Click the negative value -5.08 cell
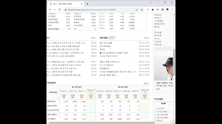This screenshot has height=124, width=222. tap(119, 119)
